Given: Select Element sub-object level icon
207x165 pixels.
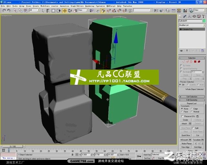Looking at the screenshot, I should 199,62.
